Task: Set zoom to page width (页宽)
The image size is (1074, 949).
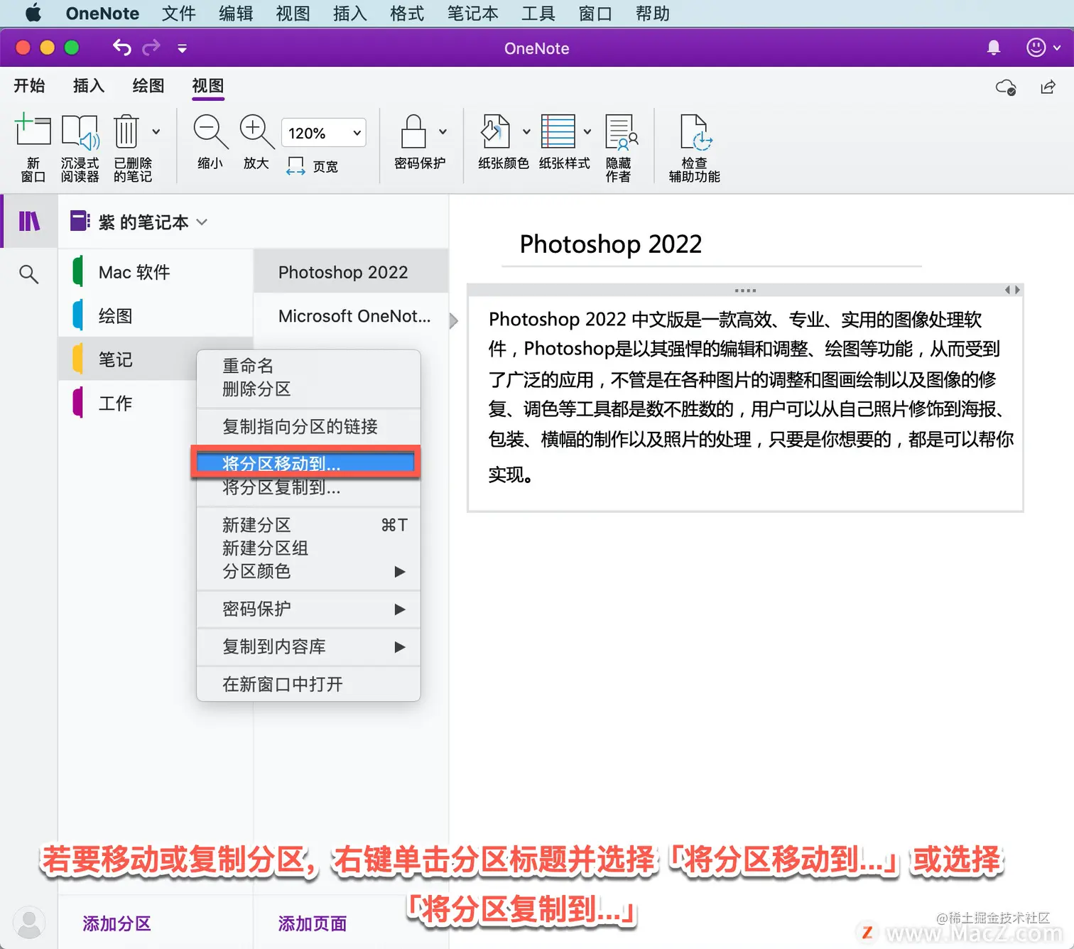Action: tap(313, 166)
